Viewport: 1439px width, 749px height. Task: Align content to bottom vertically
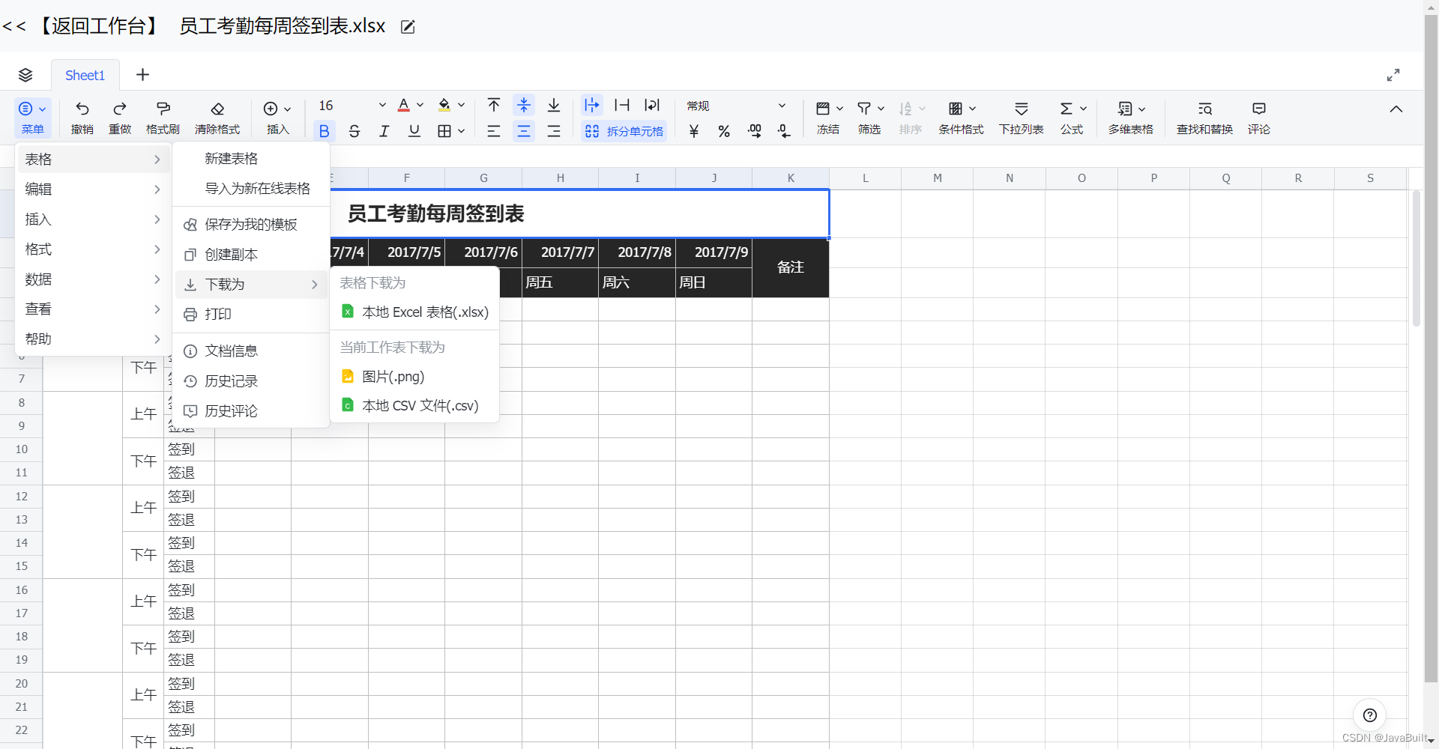click(x=554, y=105)
